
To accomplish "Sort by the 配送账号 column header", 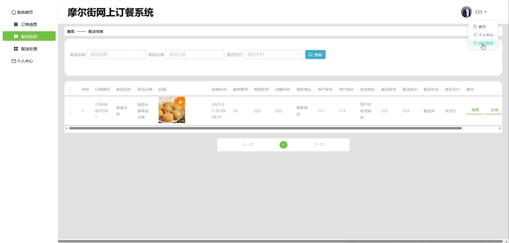I will pos(389,89).
